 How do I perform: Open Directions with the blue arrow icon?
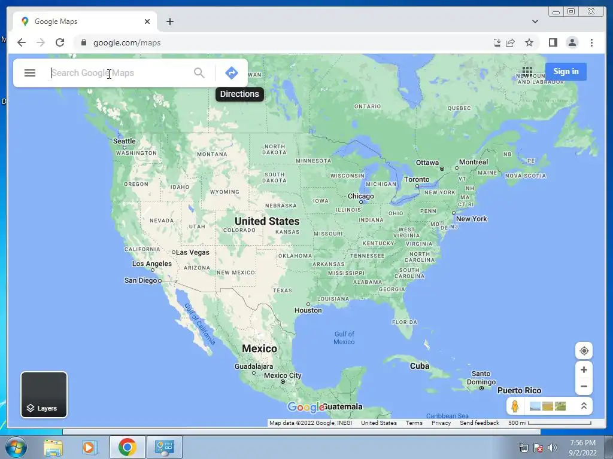tap(232, 73)
